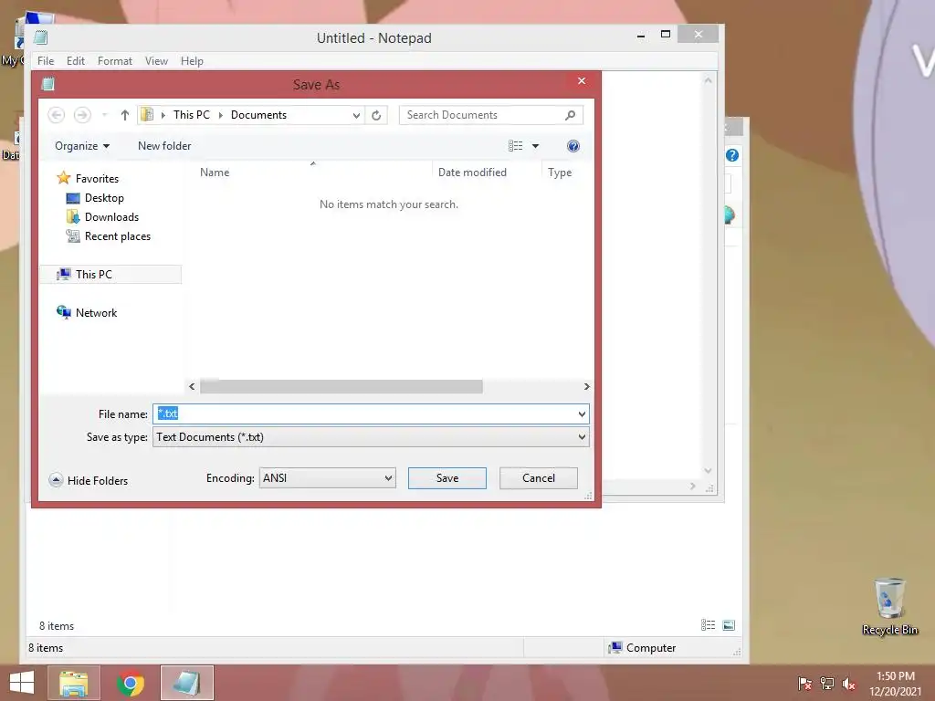Expand the address bar history dropdown

(356, 115)
